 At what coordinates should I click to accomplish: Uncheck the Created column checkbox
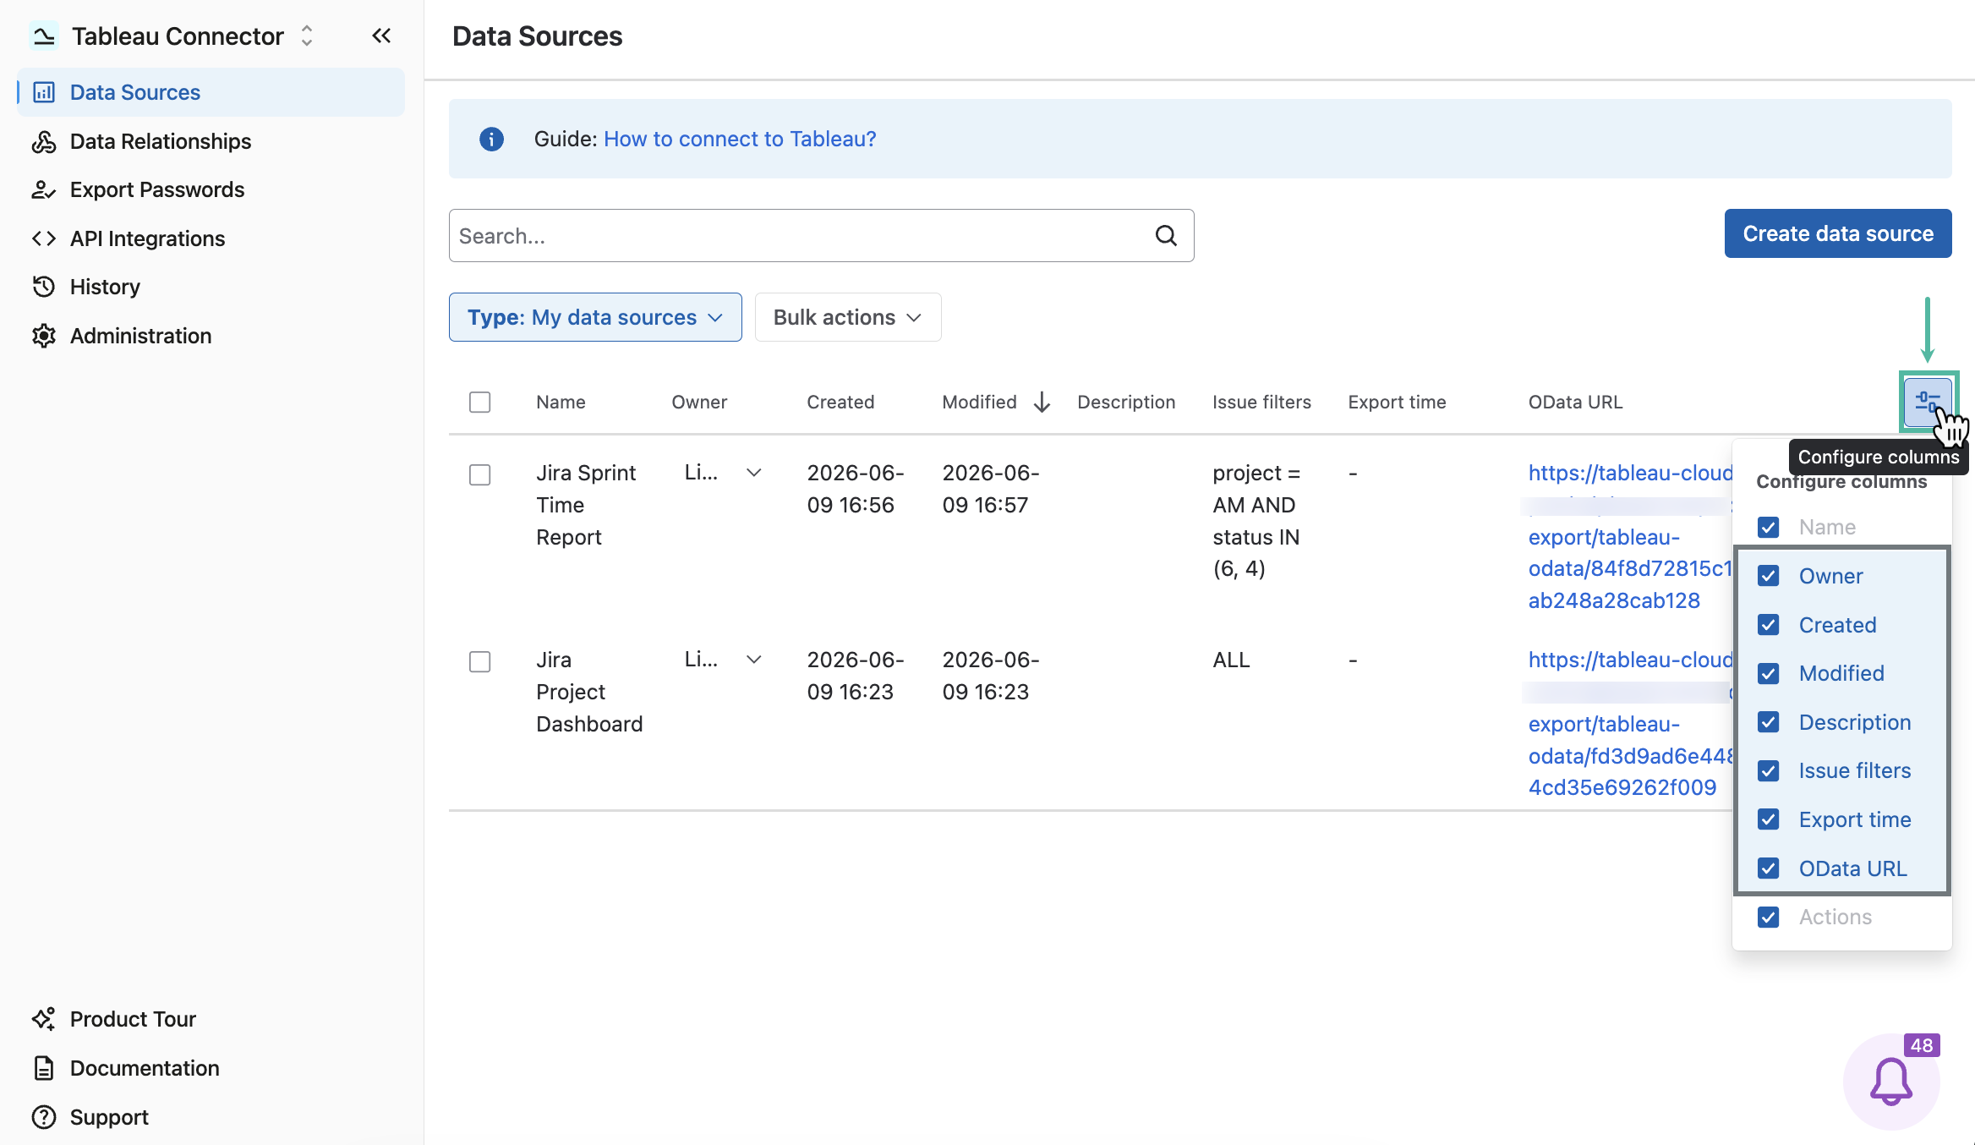[1769, 625]
